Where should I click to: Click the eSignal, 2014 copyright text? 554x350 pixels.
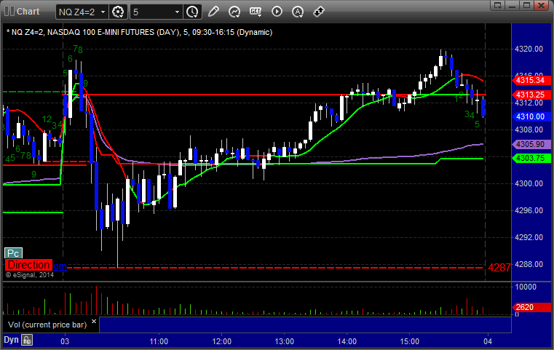[30, 275]
